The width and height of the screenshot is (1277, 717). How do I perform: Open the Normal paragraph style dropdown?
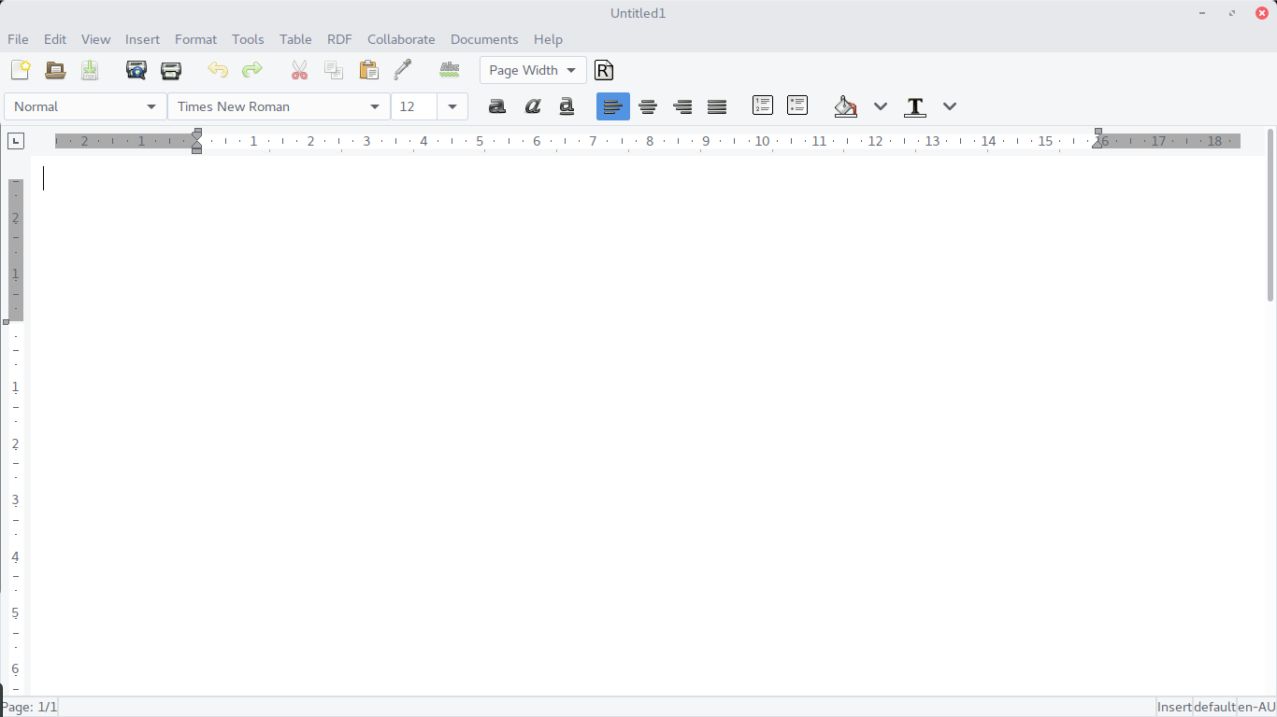(x=86, y=106)
